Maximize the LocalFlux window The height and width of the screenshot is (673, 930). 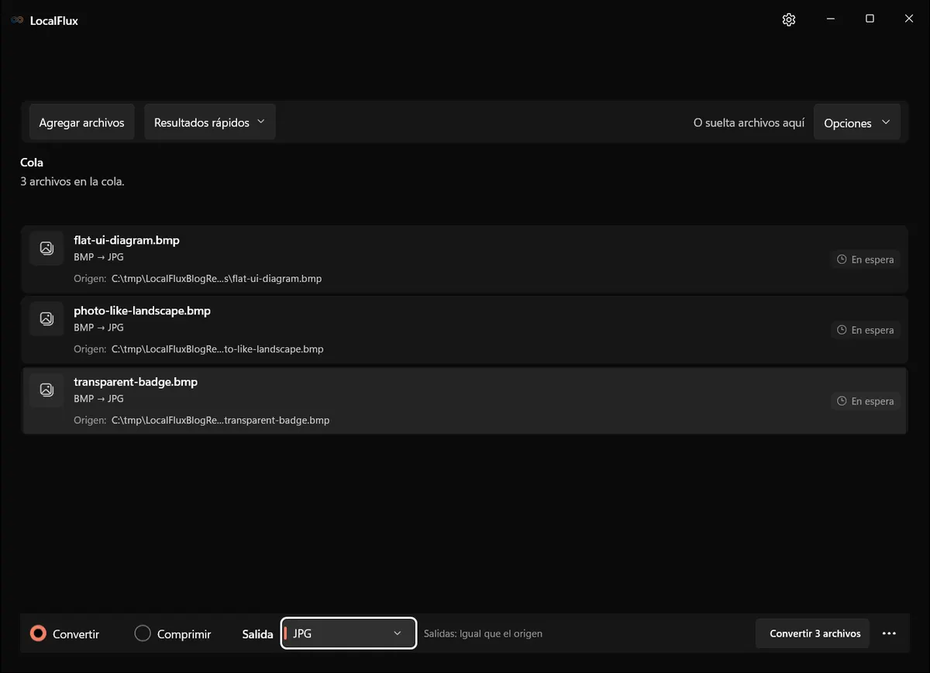pos(870,19)
